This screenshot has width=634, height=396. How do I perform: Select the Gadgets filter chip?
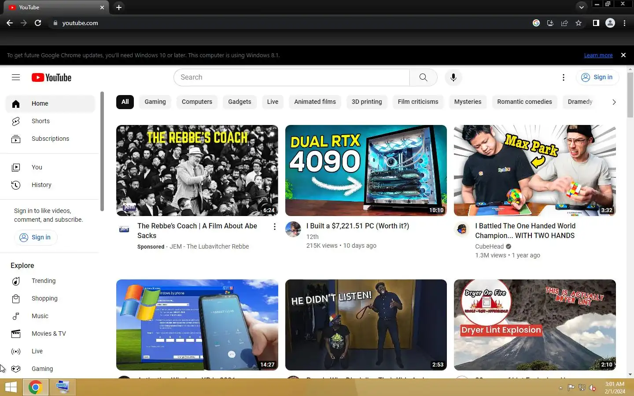(x=240, y=102)
